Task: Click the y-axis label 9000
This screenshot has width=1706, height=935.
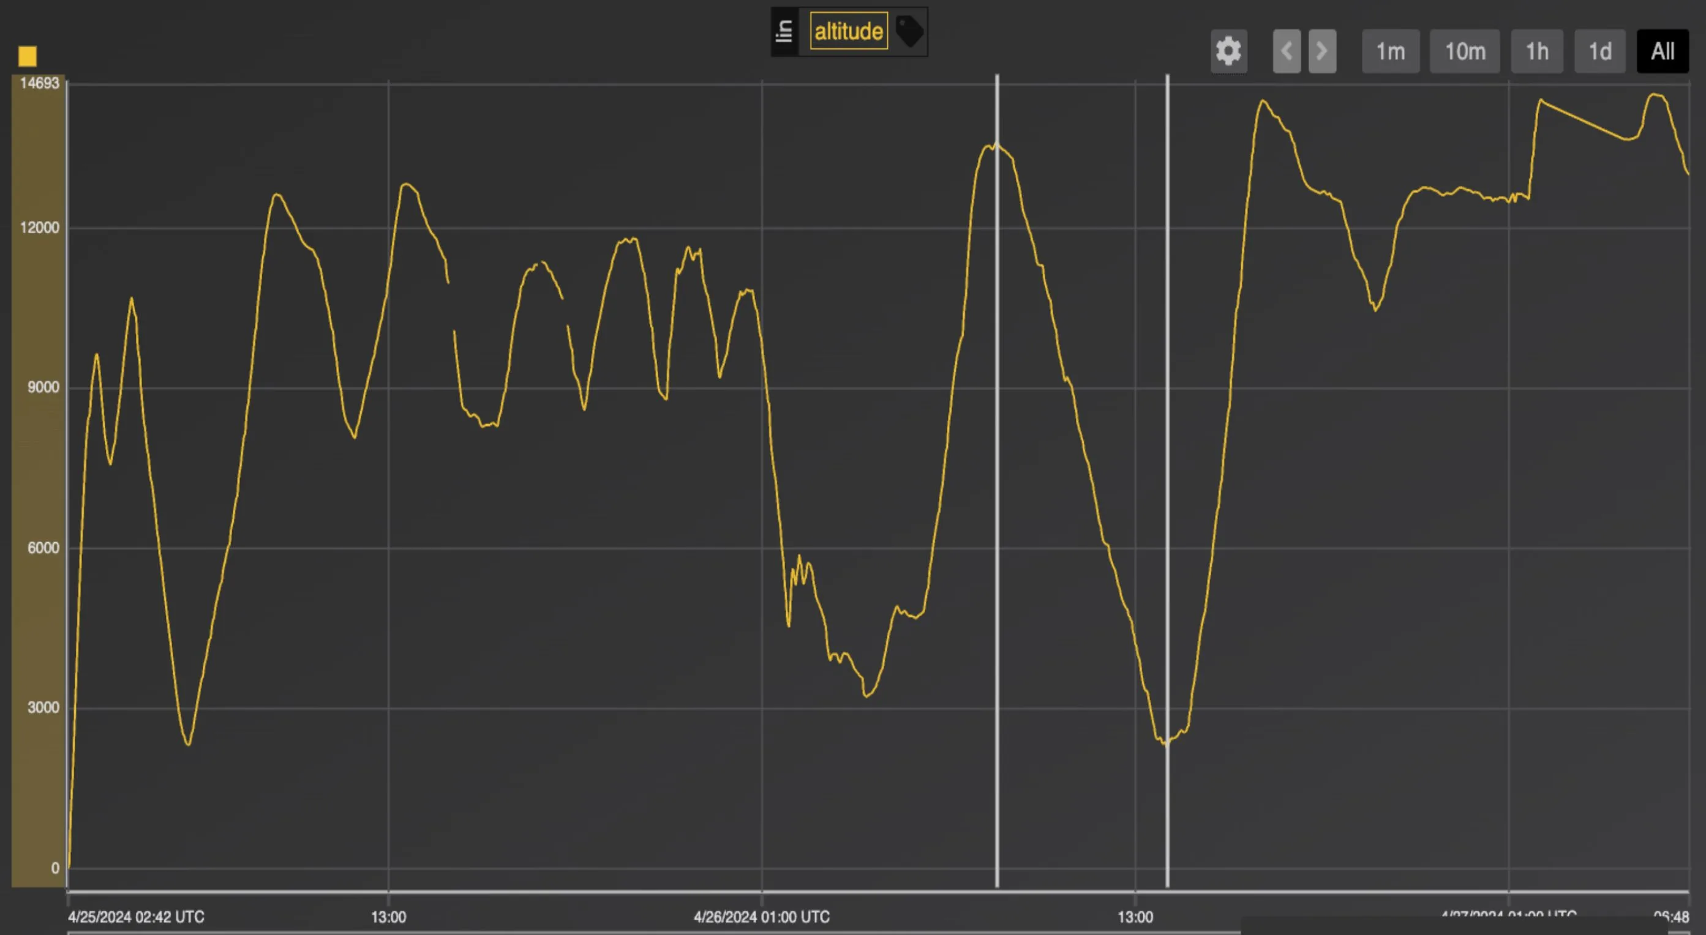Action: pyautogui.click(x=43, y=387)
